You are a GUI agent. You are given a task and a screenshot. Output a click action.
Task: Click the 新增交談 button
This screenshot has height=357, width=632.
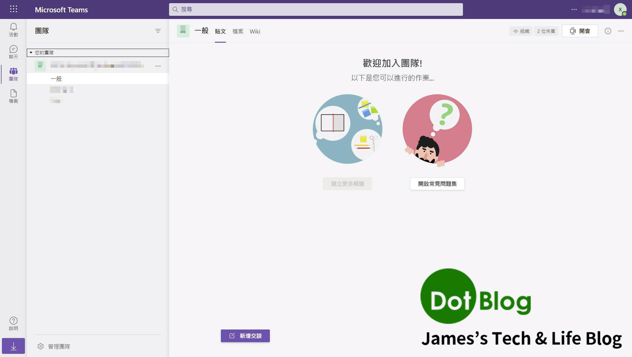click(x=245, y=336)
